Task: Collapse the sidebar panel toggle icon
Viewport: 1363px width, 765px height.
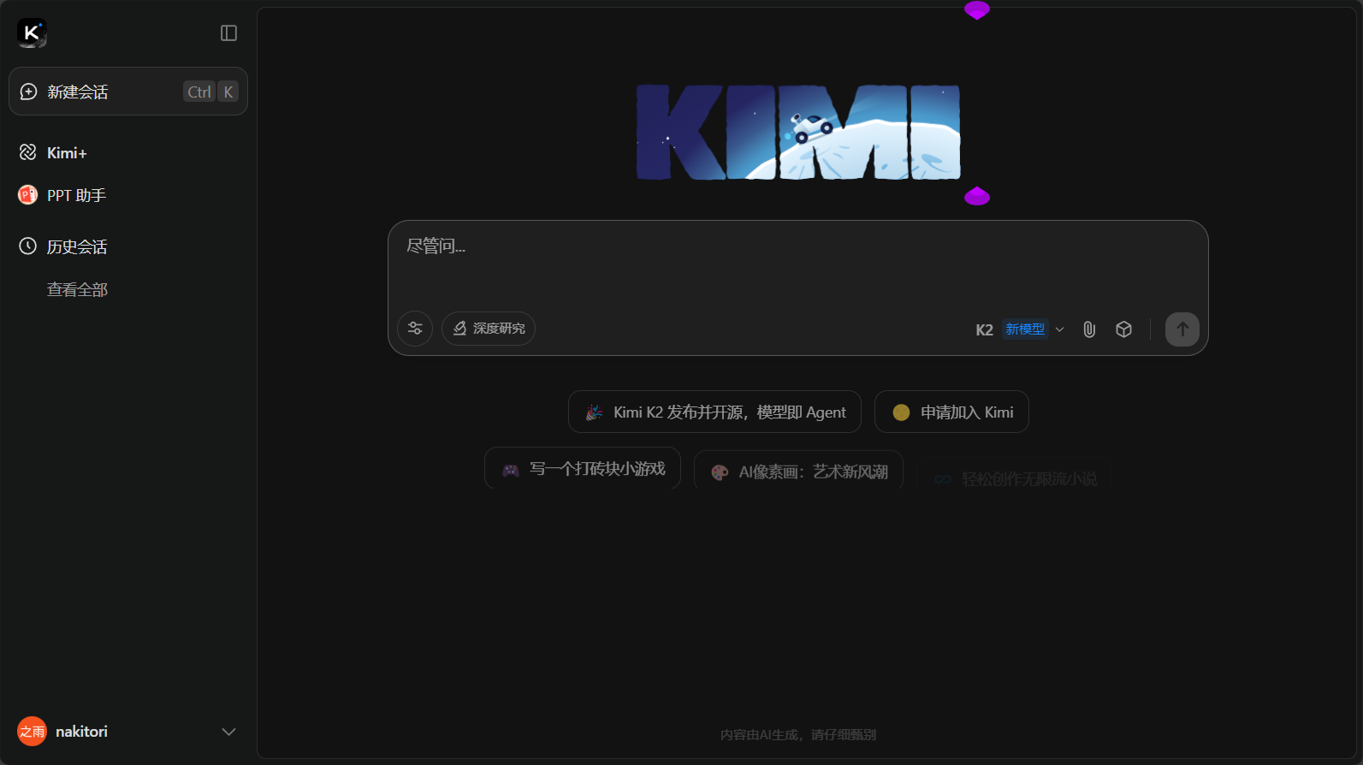Action: (x=228, y=33)
